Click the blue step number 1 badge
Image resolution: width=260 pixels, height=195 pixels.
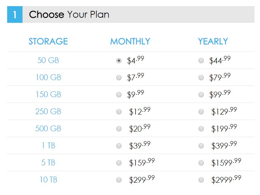click(x=15, y=14)
